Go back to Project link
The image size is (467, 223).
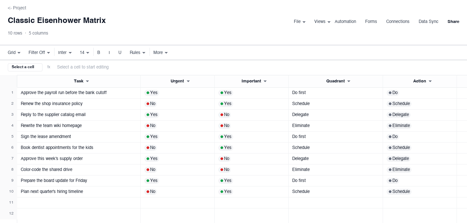point(17,8)
